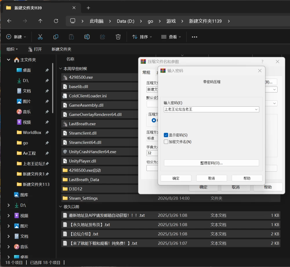
Task: Click the 名称 column header
Action: pyautogui.click(x=70, y=59)
